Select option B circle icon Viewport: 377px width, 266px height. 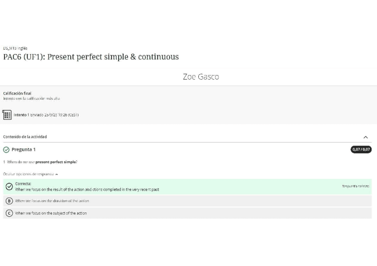point(9,201)
